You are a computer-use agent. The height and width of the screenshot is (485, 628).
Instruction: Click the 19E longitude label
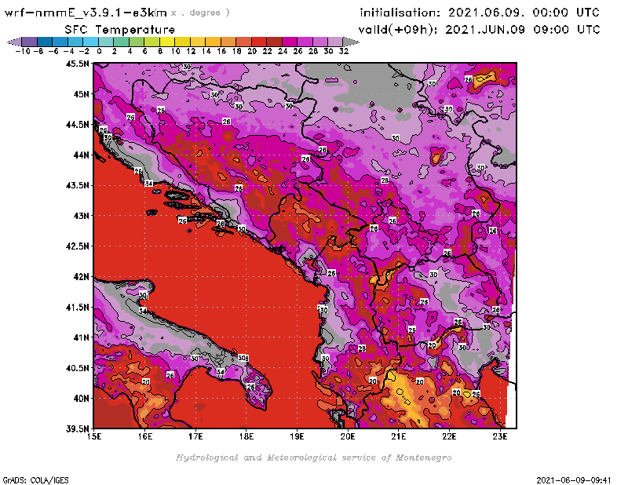click(298, 436)
